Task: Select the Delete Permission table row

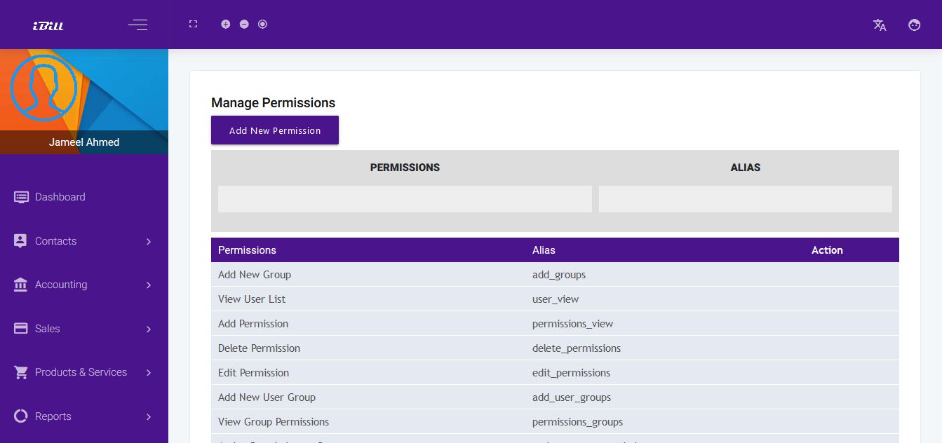Action: pos(259,348)
